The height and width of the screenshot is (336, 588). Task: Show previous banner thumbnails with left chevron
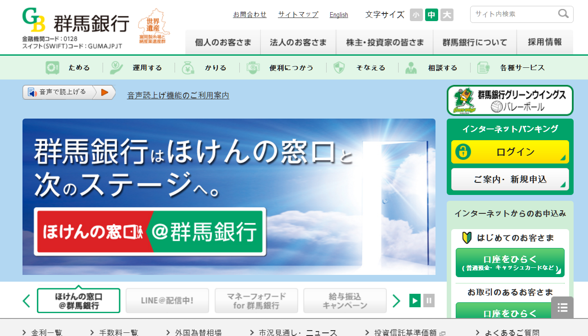coord(27,301)
